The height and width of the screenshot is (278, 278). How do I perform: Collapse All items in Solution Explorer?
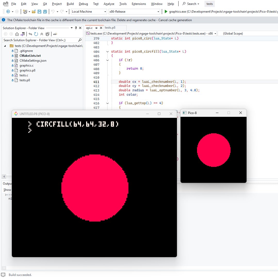42,34
